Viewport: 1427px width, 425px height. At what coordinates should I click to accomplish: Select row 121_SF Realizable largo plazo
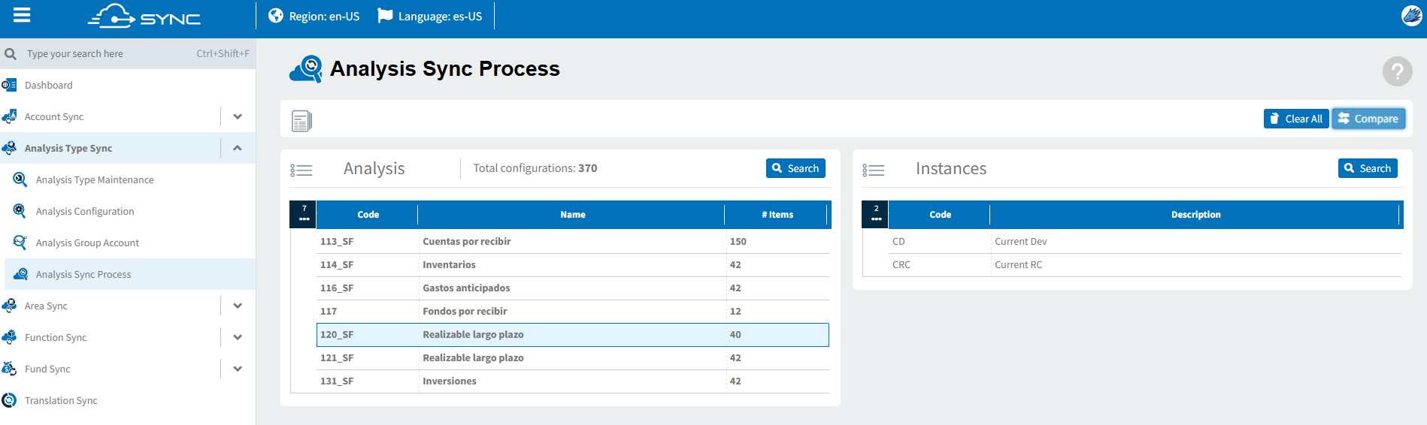tap(573, 357)
